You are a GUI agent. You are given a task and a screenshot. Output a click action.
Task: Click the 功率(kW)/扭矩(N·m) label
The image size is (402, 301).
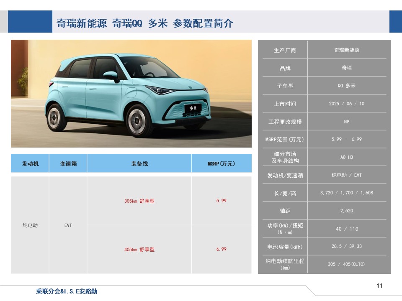[285, 229]
